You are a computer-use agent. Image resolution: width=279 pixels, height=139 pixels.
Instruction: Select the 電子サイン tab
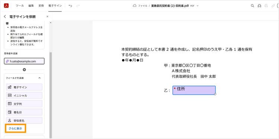point(55,6)
